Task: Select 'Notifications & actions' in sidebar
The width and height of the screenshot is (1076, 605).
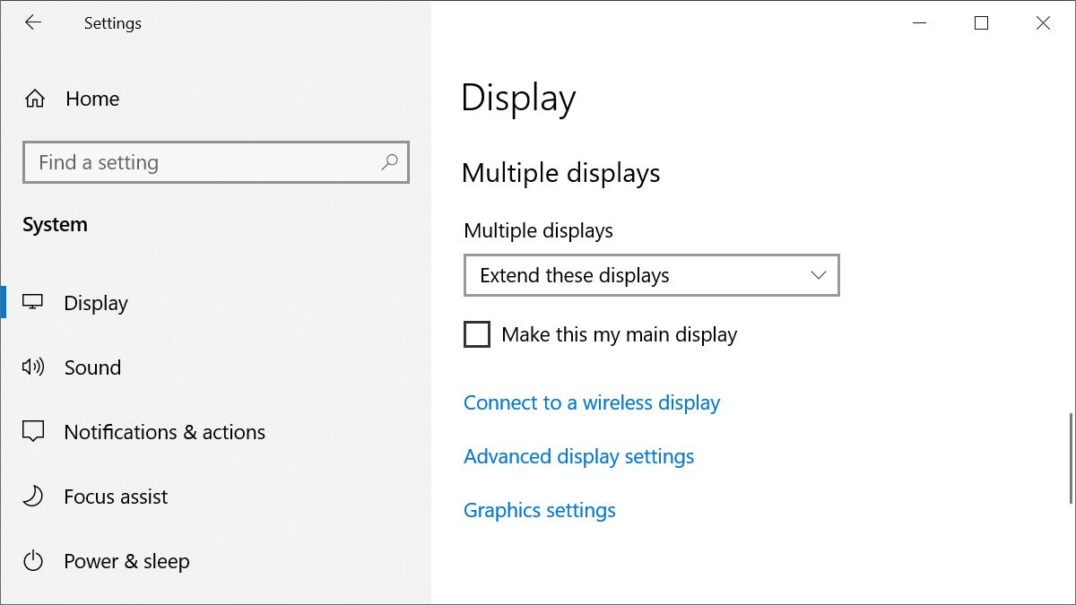Action: click(164, 432)
